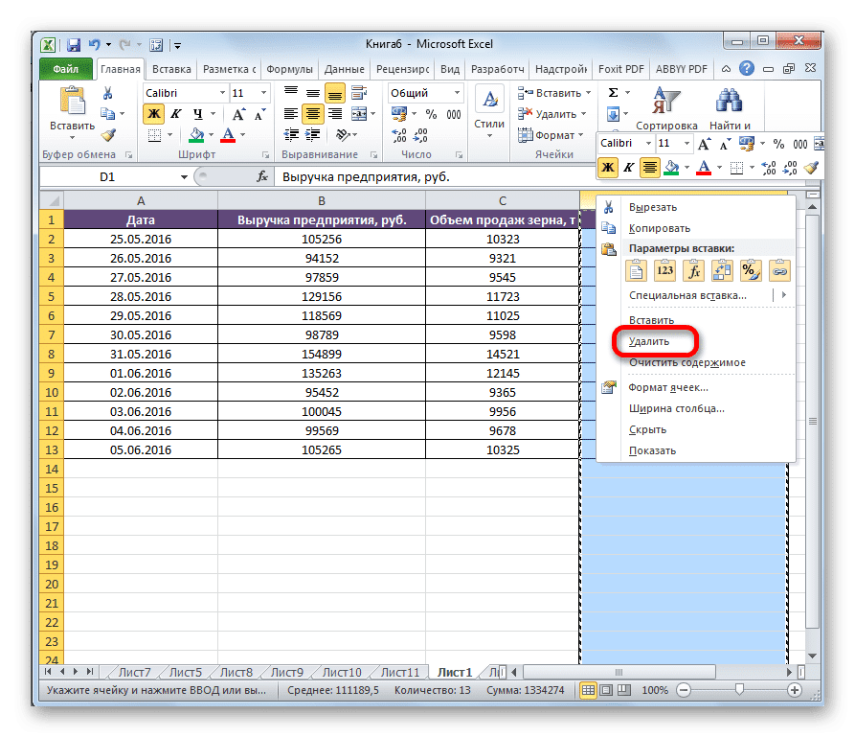Click the Сортировка sort and filter button
The width and height of the screenshot is (855, 737).
point(666,108)
